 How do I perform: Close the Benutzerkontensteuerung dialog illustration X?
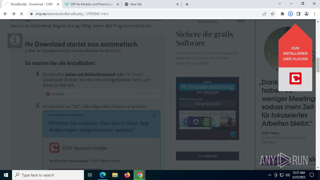coord(154,115)
